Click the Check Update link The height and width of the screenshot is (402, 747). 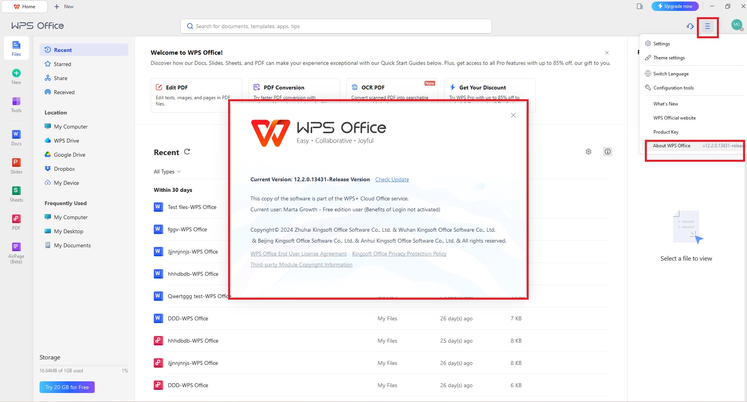click(x=392, y=179)
